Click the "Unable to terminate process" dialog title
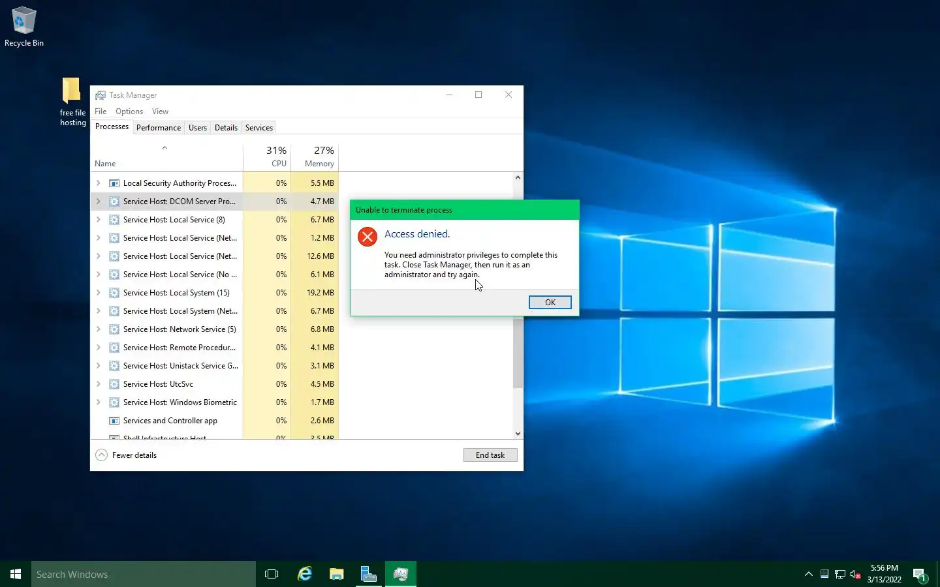940x587 pixels. coord(403,210)
